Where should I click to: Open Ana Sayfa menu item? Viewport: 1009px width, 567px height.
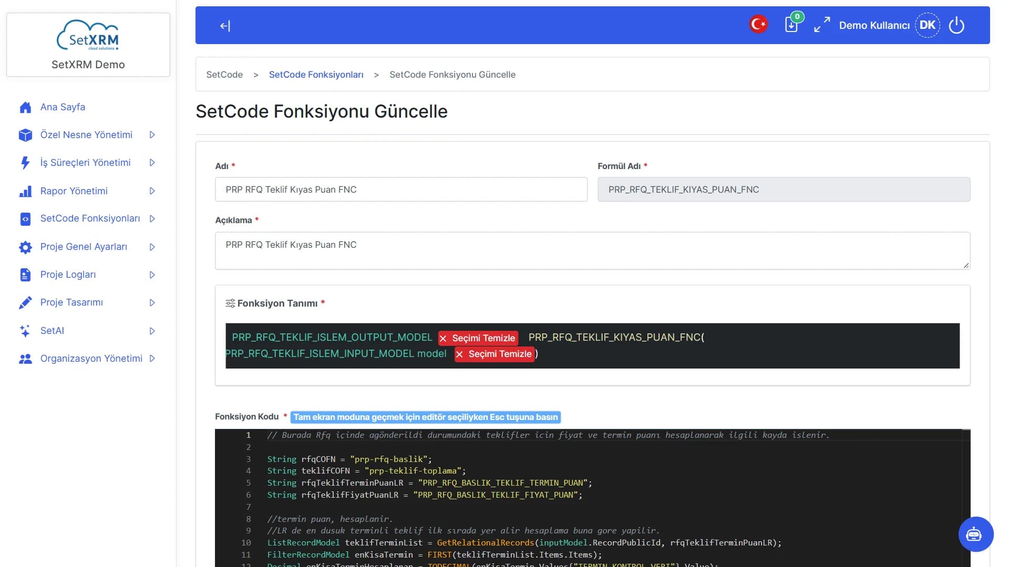click(x=63, y=107)
